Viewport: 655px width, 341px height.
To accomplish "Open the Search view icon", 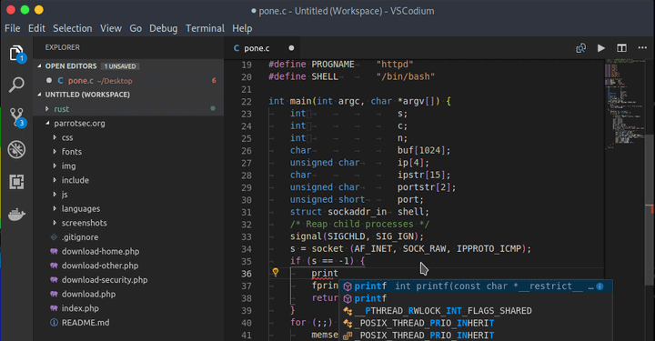I will coord(16,85).
